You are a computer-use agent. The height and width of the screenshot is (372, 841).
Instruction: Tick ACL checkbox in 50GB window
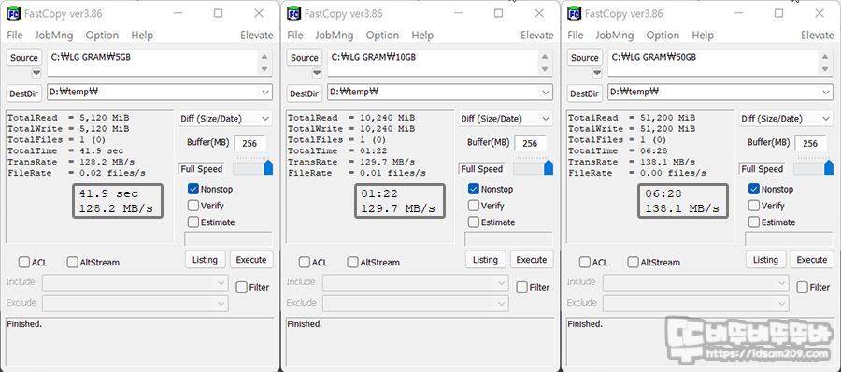pos(585,263)
